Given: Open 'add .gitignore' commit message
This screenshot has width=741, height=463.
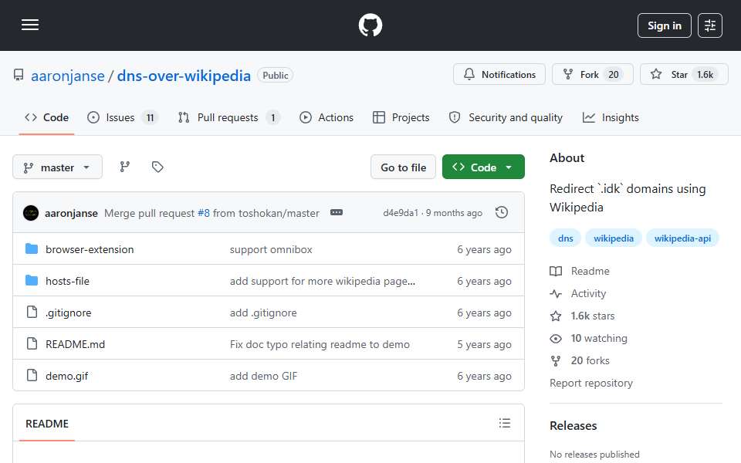Looking at the screenshot, I should tap(263, 313).
